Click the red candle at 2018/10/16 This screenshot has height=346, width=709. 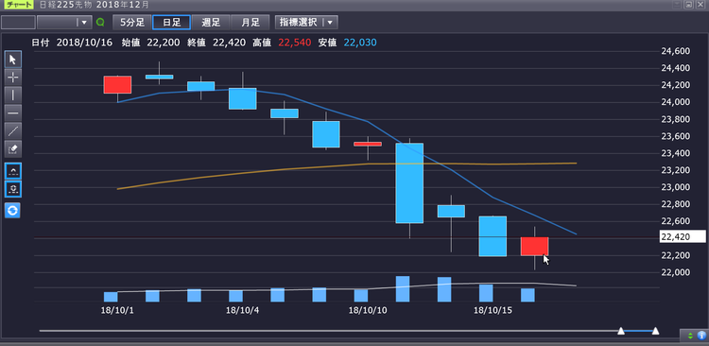[534, 247]
